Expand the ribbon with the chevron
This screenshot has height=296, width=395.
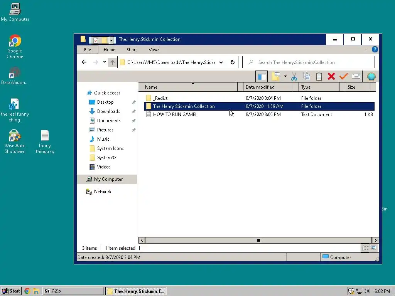[x=366, y=50]
